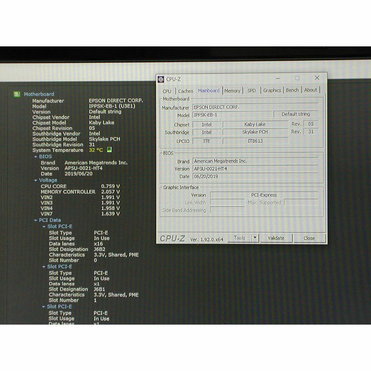Click the Close button in CPU-Z
This screenshot has width=371, height=371.
[x=309, y=238]
